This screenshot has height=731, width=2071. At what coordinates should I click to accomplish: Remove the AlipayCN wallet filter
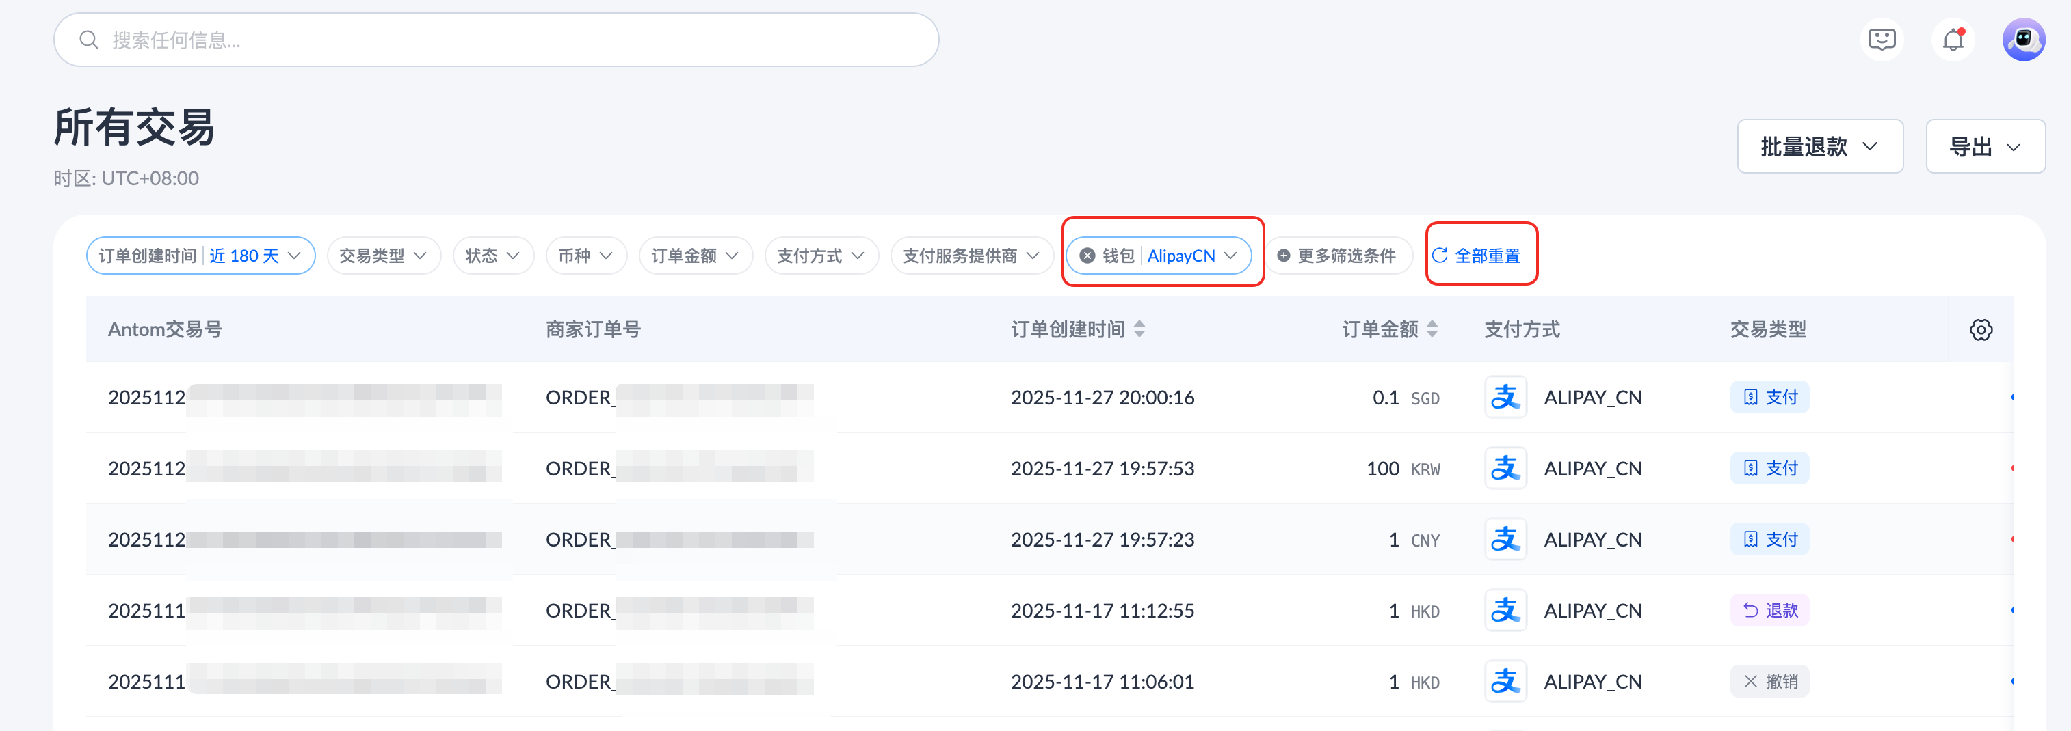[x=1087, y=256]
